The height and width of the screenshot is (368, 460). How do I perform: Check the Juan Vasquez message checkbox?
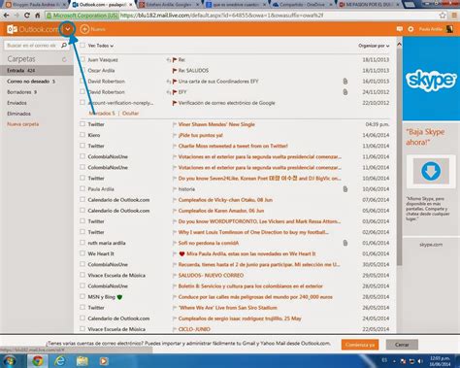(82, 59)
